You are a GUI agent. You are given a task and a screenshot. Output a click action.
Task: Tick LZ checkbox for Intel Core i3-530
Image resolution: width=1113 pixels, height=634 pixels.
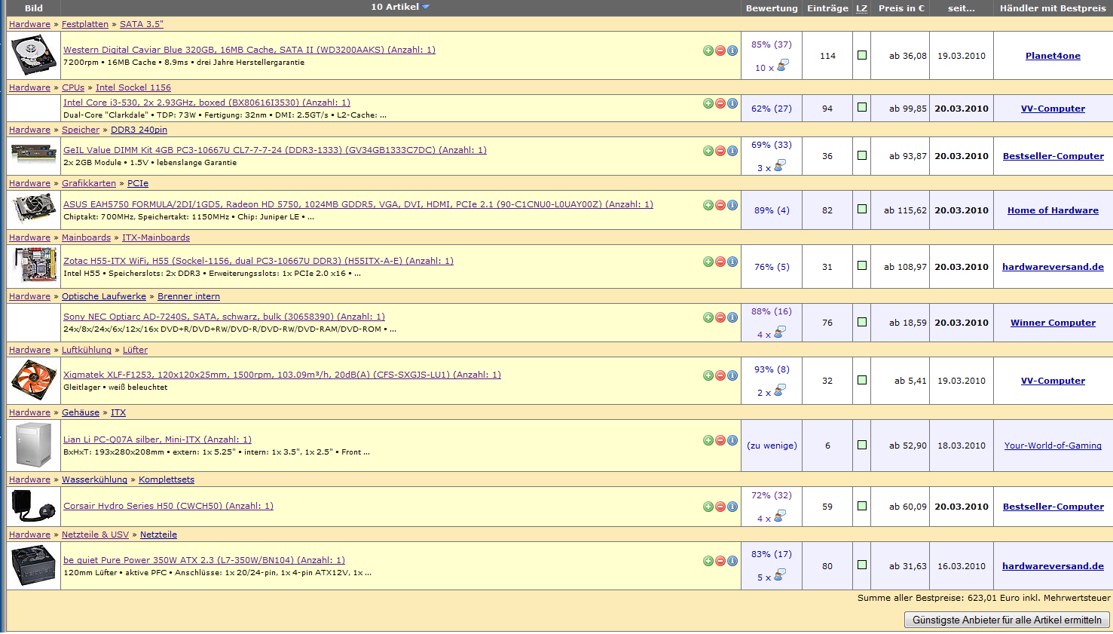coord(862,108)
